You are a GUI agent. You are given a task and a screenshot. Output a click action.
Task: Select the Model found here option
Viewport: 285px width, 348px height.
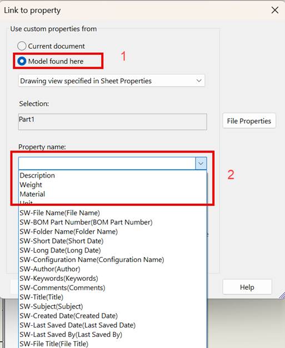pyautogui.click(x=22, y=61)
